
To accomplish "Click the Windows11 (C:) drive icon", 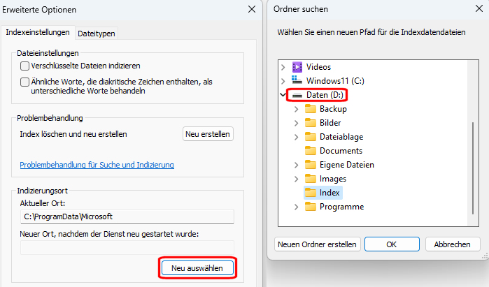I will [297, 80].
